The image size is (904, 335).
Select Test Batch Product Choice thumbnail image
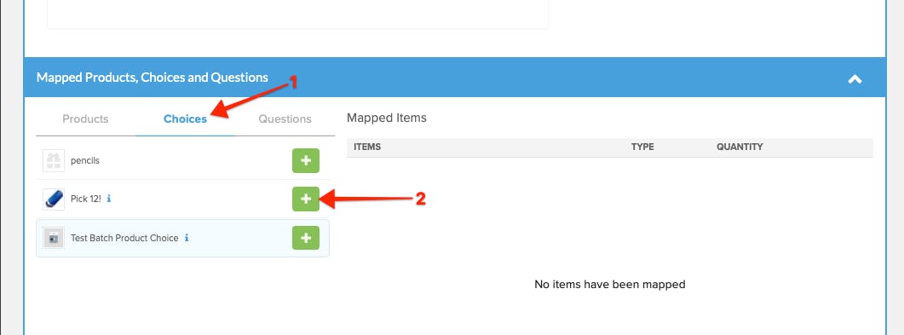point(54,238)
